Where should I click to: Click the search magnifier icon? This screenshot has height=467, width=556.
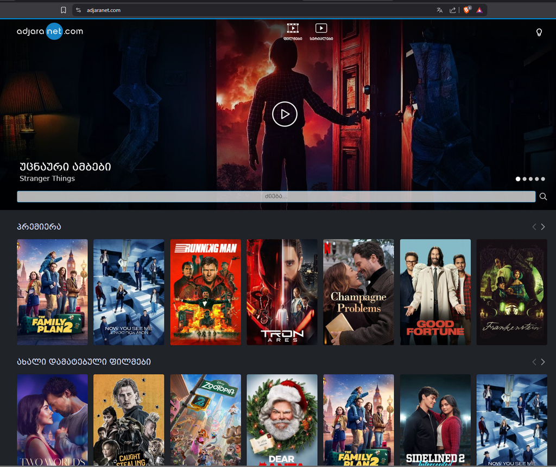543,197
